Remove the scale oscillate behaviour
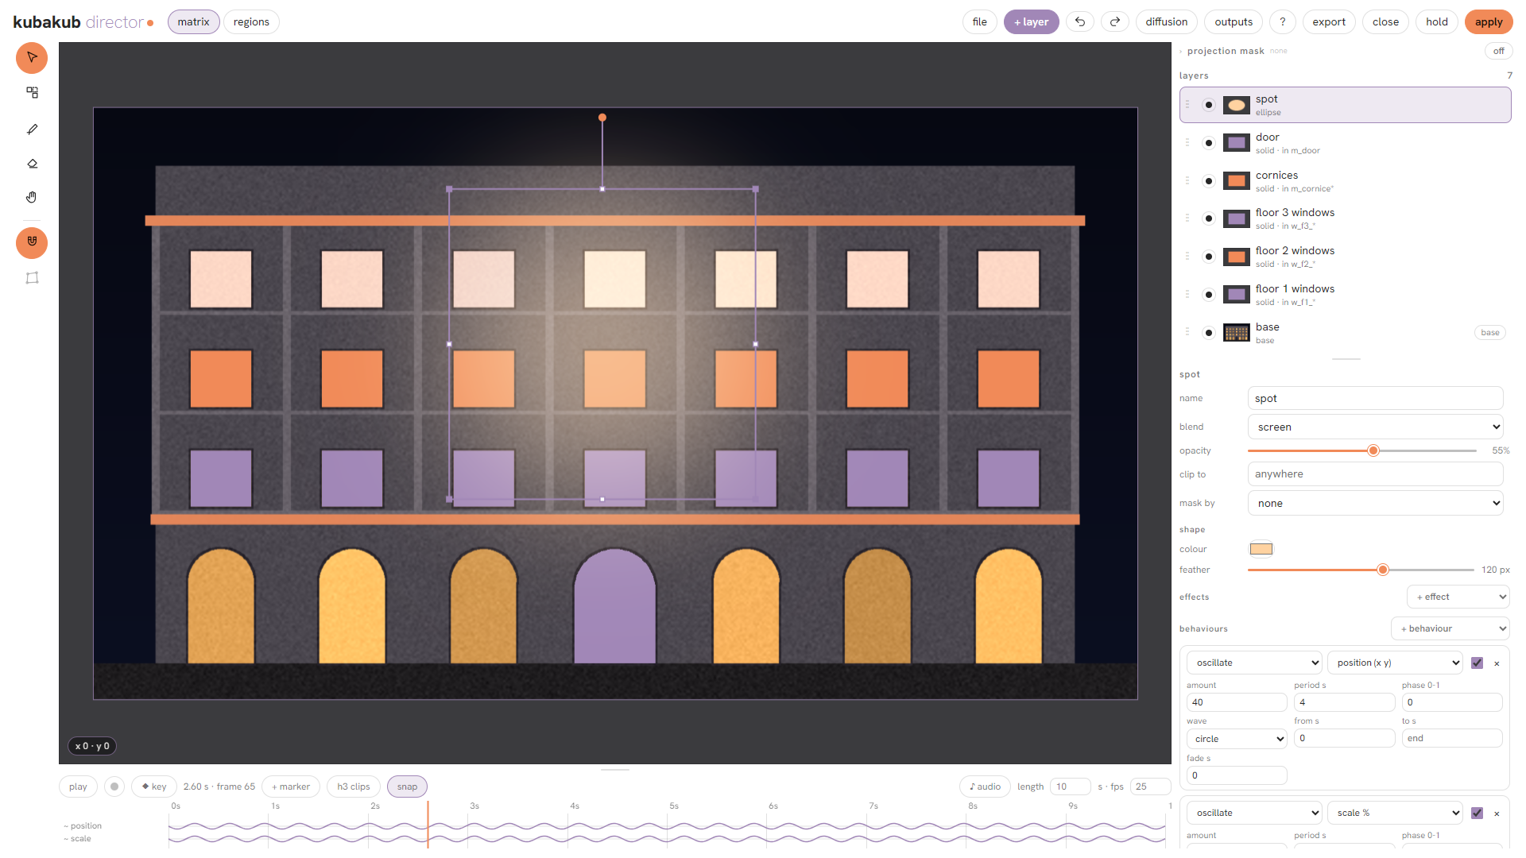1526x858 pixels. (x=1497, y=814)
